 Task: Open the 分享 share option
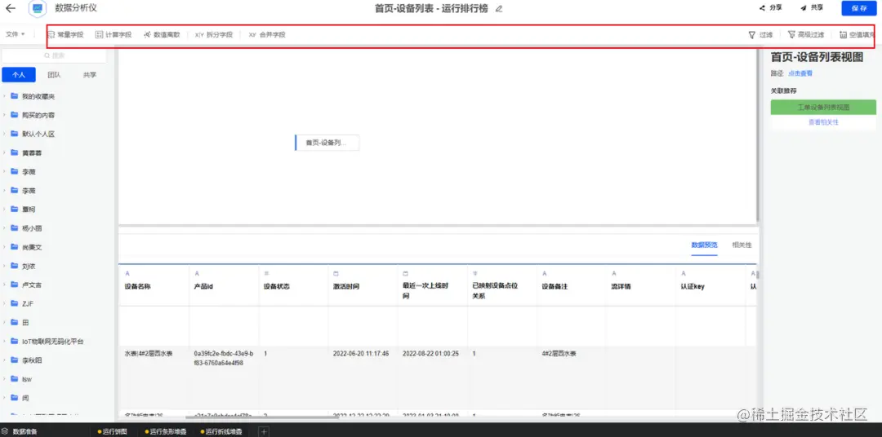[x=771, y=8]
